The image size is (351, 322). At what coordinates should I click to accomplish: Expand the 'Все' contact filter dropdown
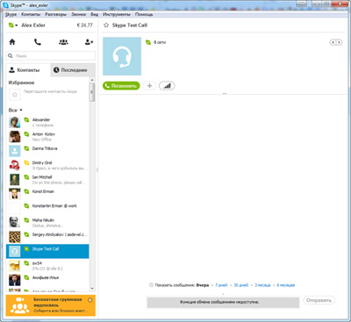[x=15, y=111]
